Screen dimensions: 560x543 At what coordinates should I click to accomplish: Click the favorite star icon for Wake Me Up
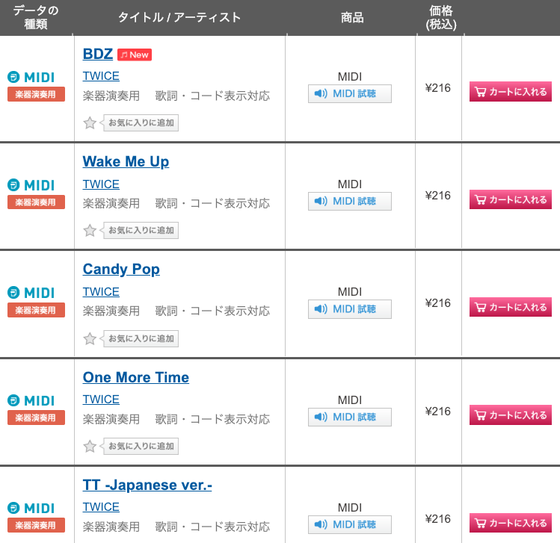90,231
